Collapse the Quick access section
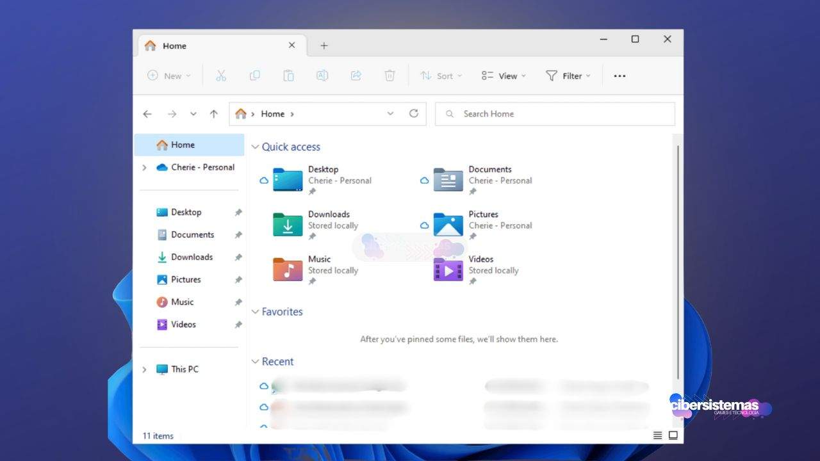 click(x=256, y=147)
